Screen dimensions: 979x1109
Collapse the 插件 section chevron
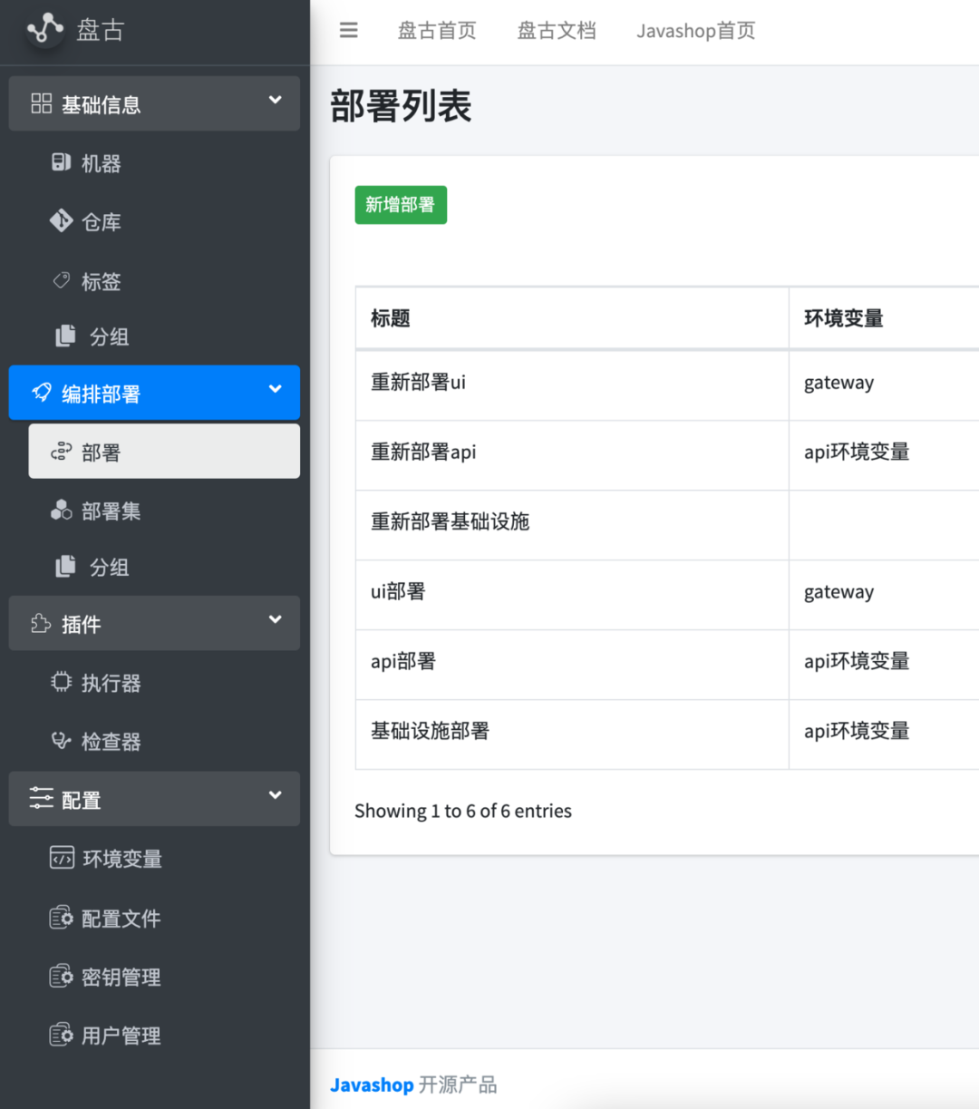tap(276, 619)
